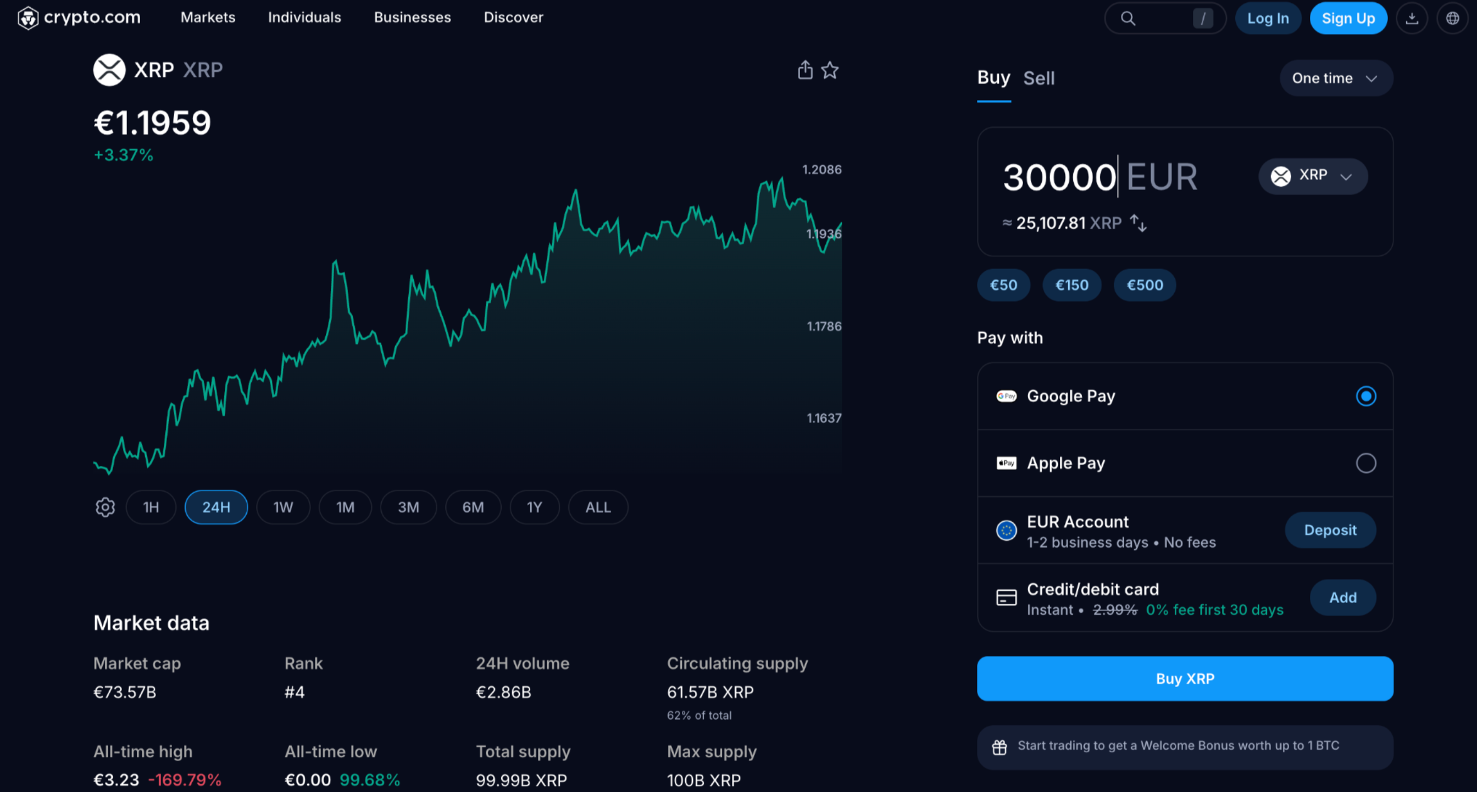
Task: Click the Log In button
Action: tap(1268, 18)
